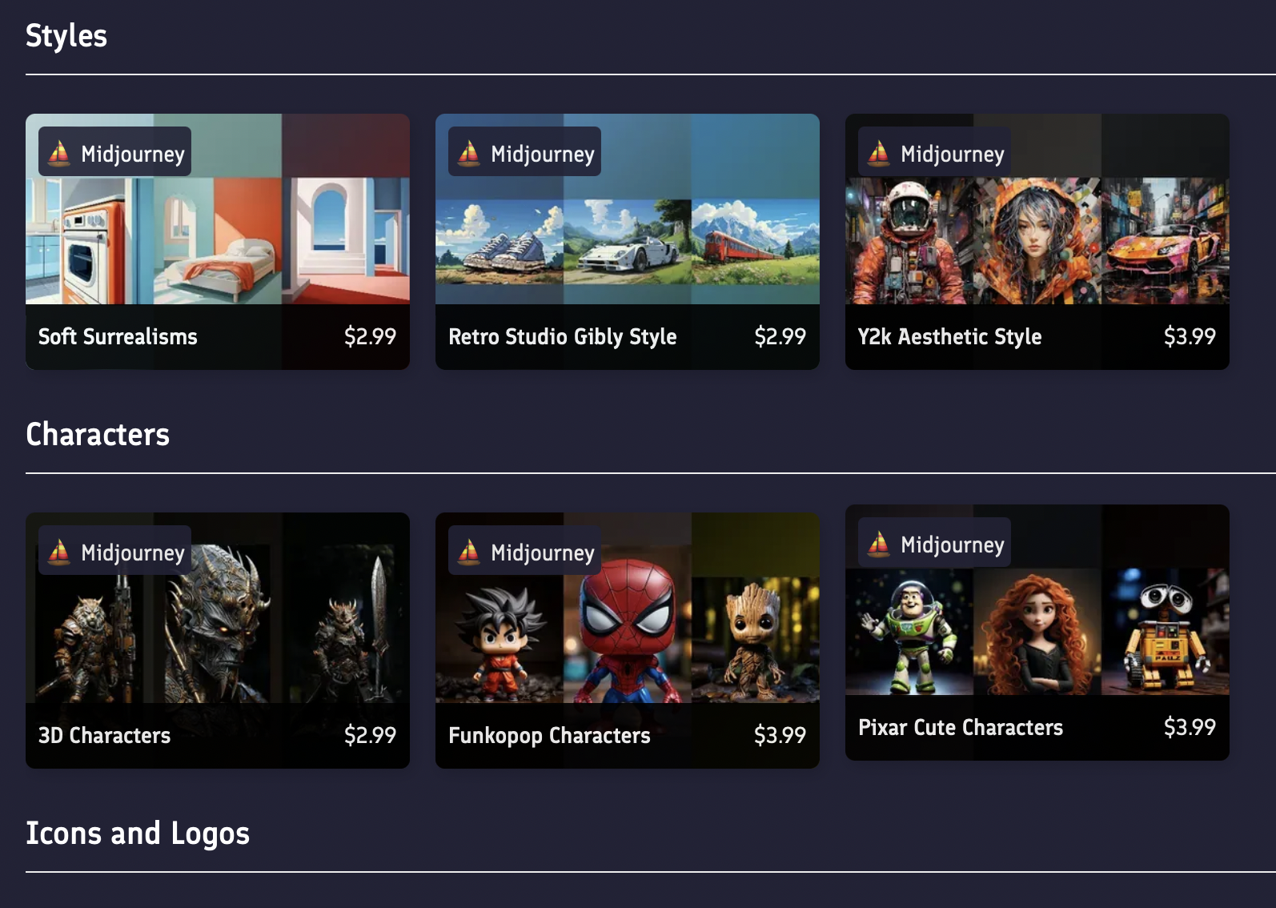The width and height of the screenshot is (1276, 908).
Task: Click the Characters section heading
Action: pyautogui.click(x=98, y=434)
